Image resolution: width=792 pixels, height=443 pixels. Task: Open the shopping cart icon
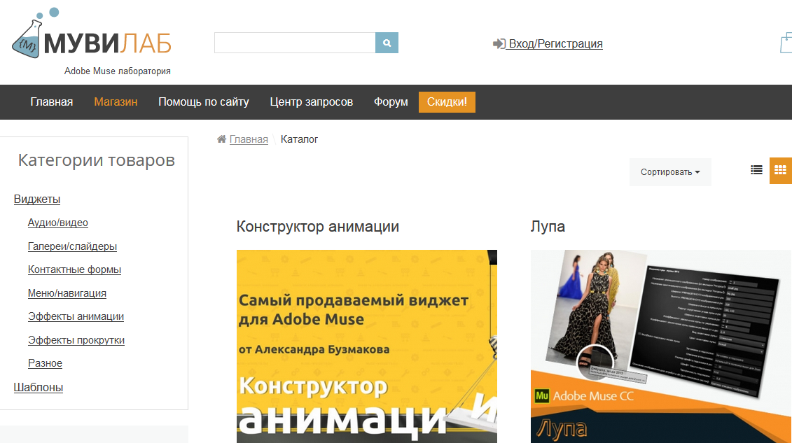(x=786, y=43)
